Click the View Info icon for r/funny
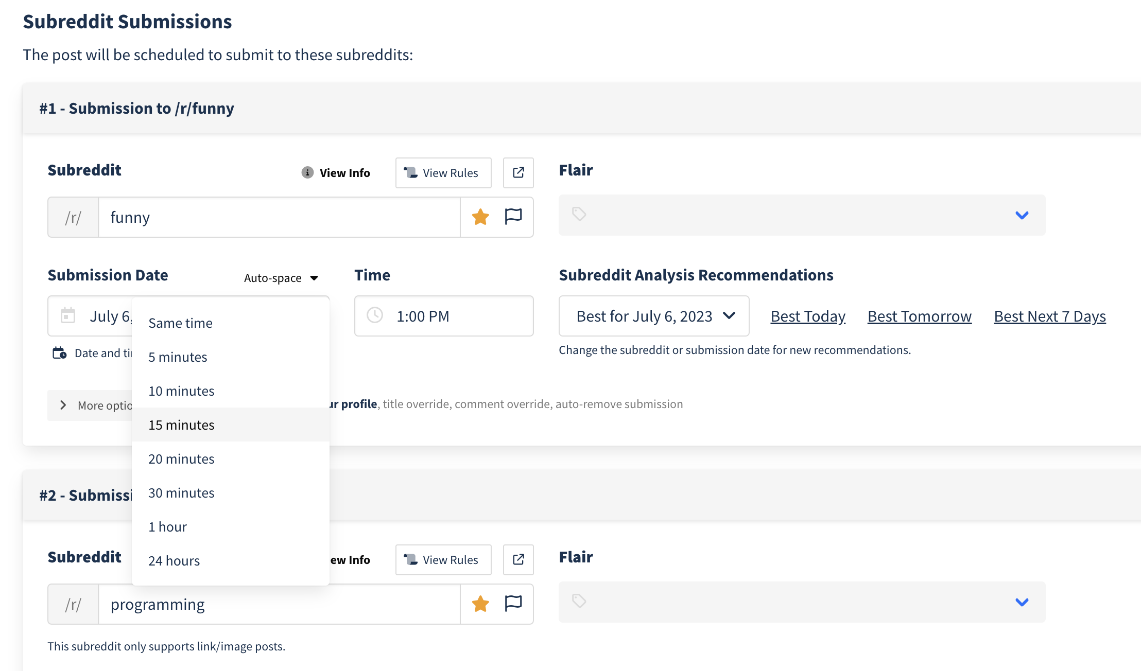This screenshot has height=671, width=1141. [x=307, y=173]
